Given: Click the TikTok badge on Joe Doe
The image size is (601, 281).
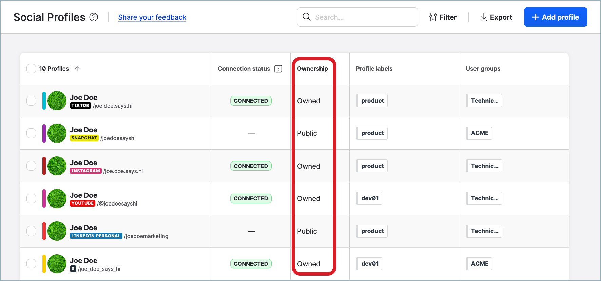Looking at the screenshot, I should tap(80, 106).
